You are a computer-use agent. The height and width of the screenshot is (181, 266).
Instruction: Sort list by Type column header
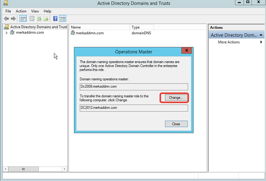tap(142, 27)
